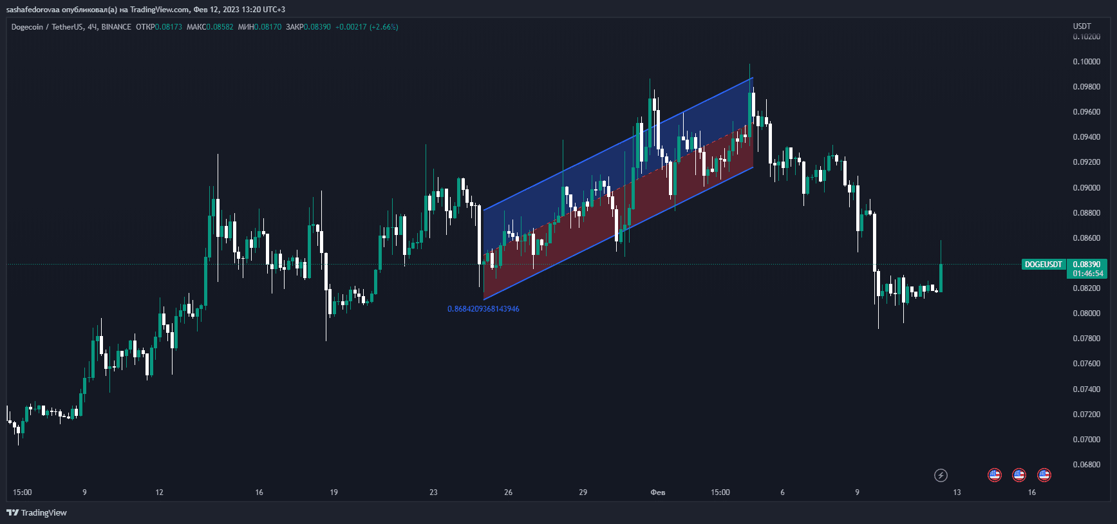
Task: Click the 0.10000 price axis label
Action: click(1087, 62)
